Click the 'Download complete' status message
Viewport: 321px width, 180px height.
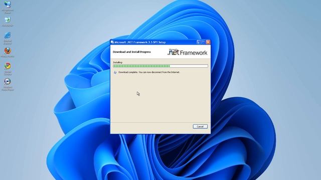coord(149,72)
